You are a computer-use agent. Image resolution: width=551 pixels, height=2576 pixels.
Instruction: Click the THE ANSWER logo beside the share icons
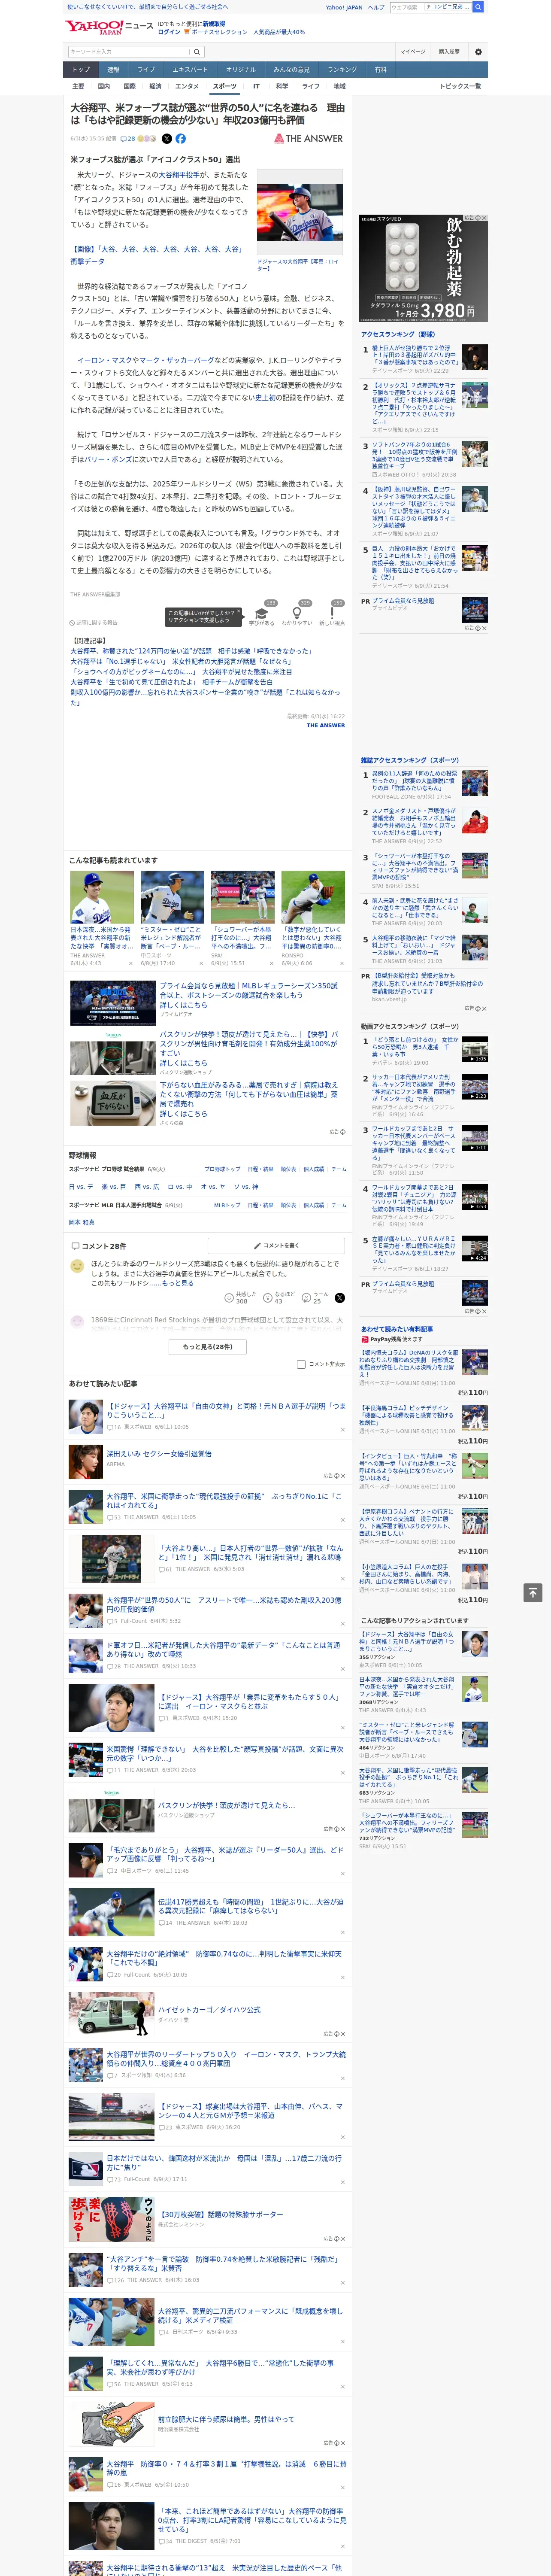308,139
